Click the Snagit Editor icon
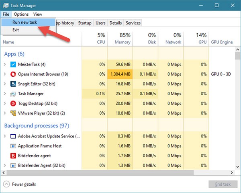The height and width of the screenshot is (193, 241). point(13,84)
